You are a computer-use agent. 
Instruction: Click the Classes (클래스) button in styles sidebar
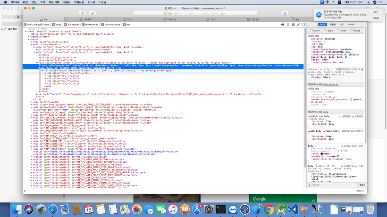point(362,185)
